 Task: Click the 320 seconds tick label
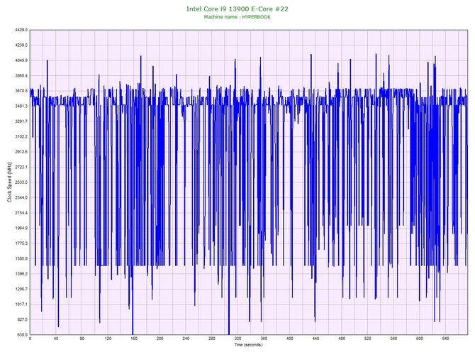pos(238,339)
